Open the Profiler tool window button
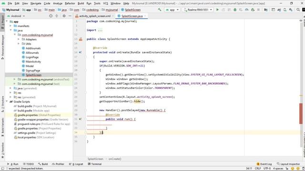The image size is (305, 171). tap(58, 164)
